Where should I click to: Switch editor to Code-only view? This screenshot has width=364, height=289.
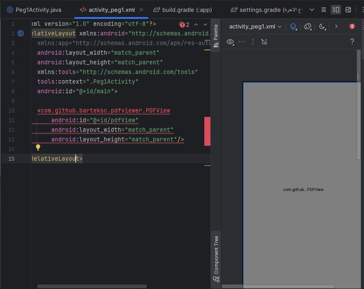tap(324, 10)
